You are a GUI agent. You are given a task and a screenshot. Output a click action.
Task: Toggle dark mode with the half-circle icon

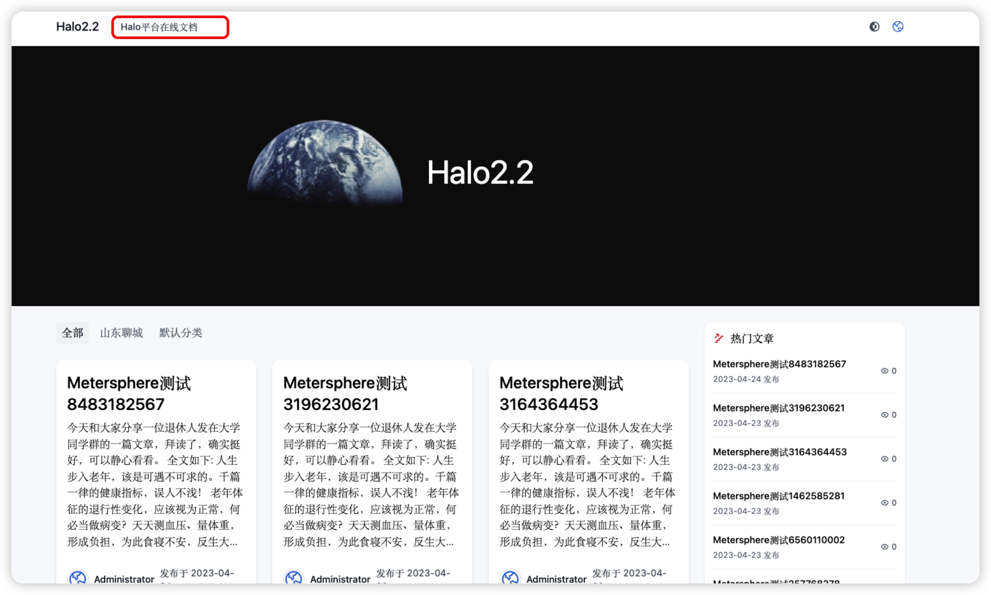click(x=874, y=26)
